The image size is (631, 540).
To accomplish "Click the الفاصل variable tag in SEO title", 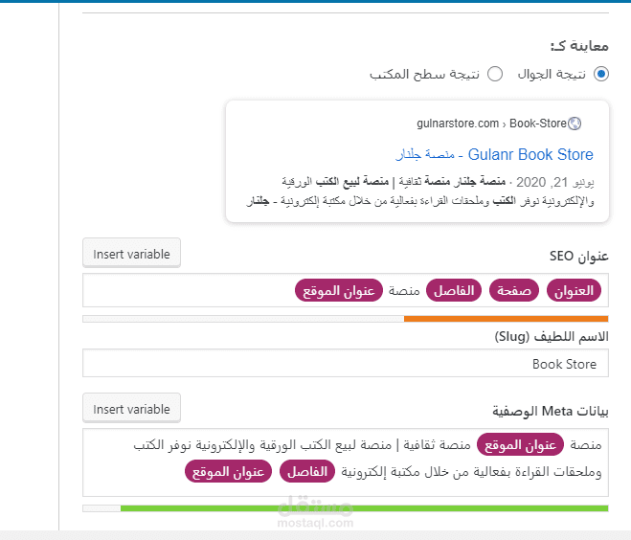I will [x=453, y=290].
